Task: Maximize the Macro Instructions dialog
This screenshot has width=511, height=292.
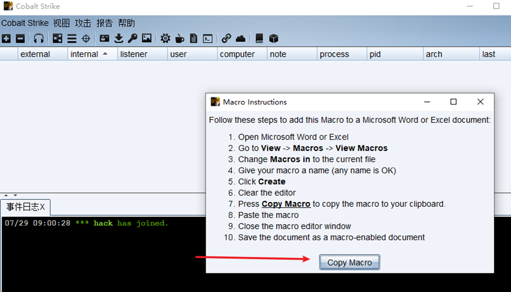Action: click(x=453, y=102)
